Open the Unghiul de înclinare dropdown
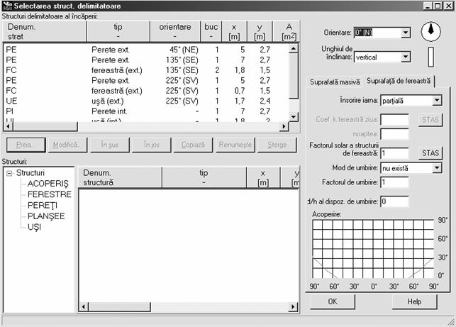Image resolution: width=456 pixels, height=327 pixels. 405,57
